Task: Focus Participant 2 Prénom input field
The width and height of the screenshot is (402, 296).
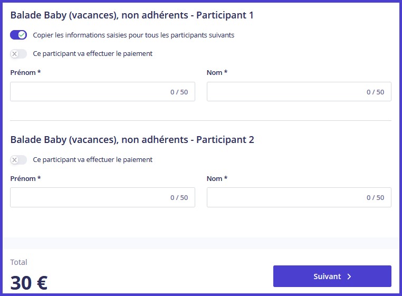Action: pos(87,197)
